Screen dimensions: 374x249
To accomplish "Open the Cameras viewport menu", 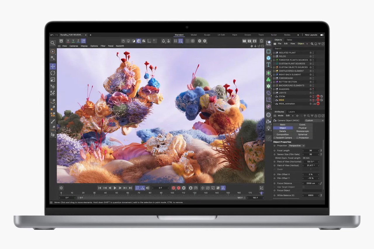I will point(74,46).
